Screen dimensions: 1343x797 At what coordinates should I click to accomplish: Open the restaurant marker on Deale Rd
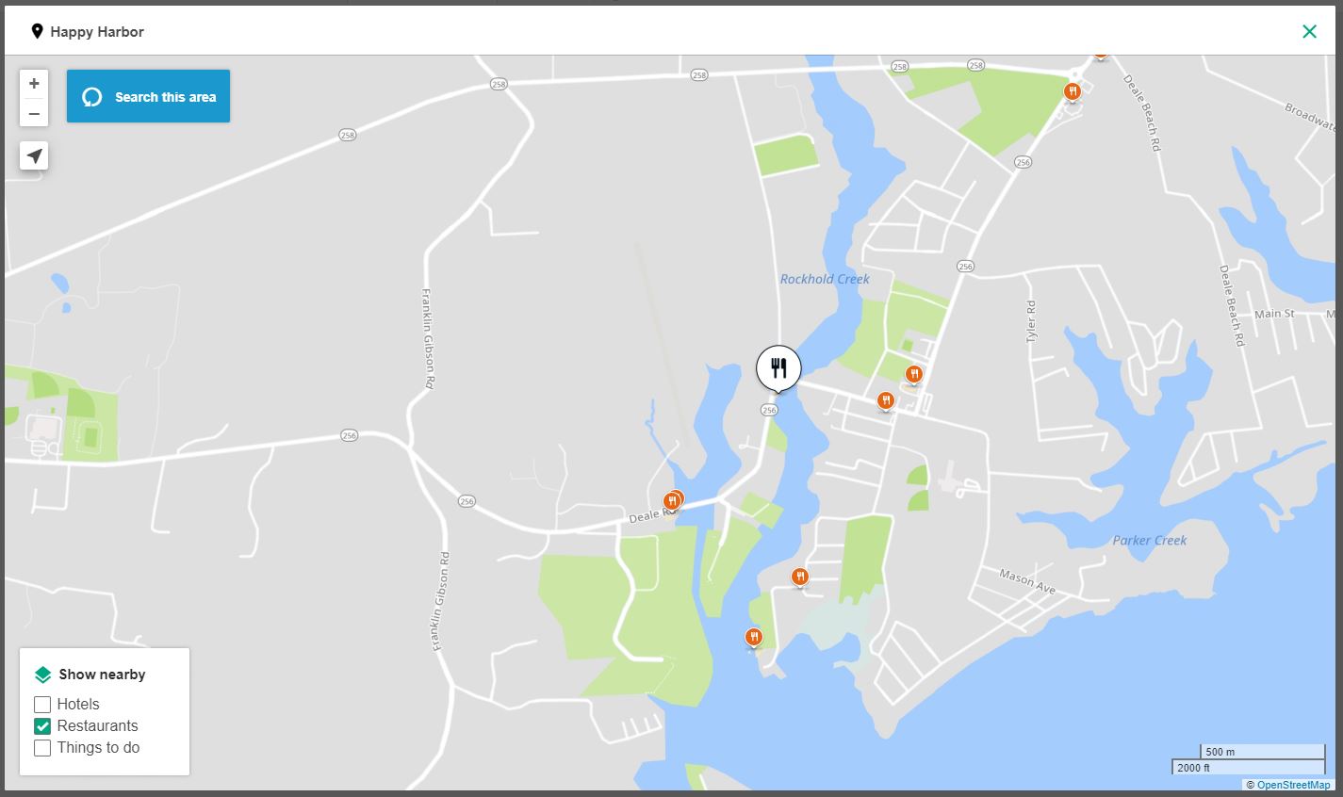coord(673,500)
